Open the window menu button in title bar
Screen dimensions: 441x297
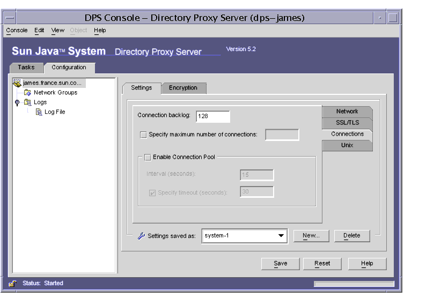pyautogui.click(x=10, y=18)
